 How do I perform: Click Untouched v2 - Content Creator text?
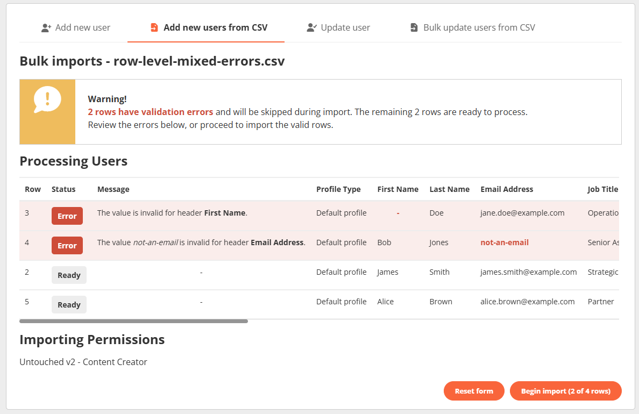tap(83, 362)
